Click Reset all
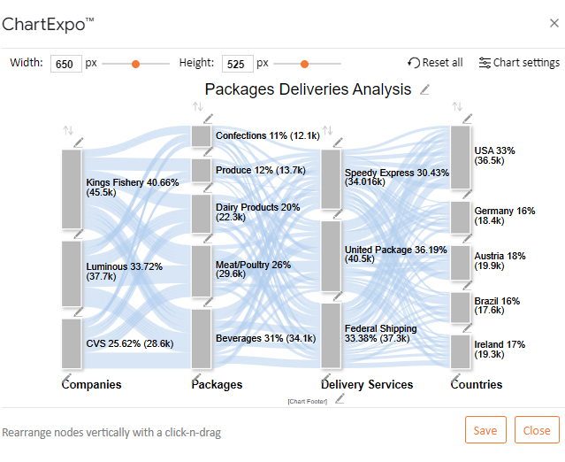The image size is (565, 462). coord(435,63)
